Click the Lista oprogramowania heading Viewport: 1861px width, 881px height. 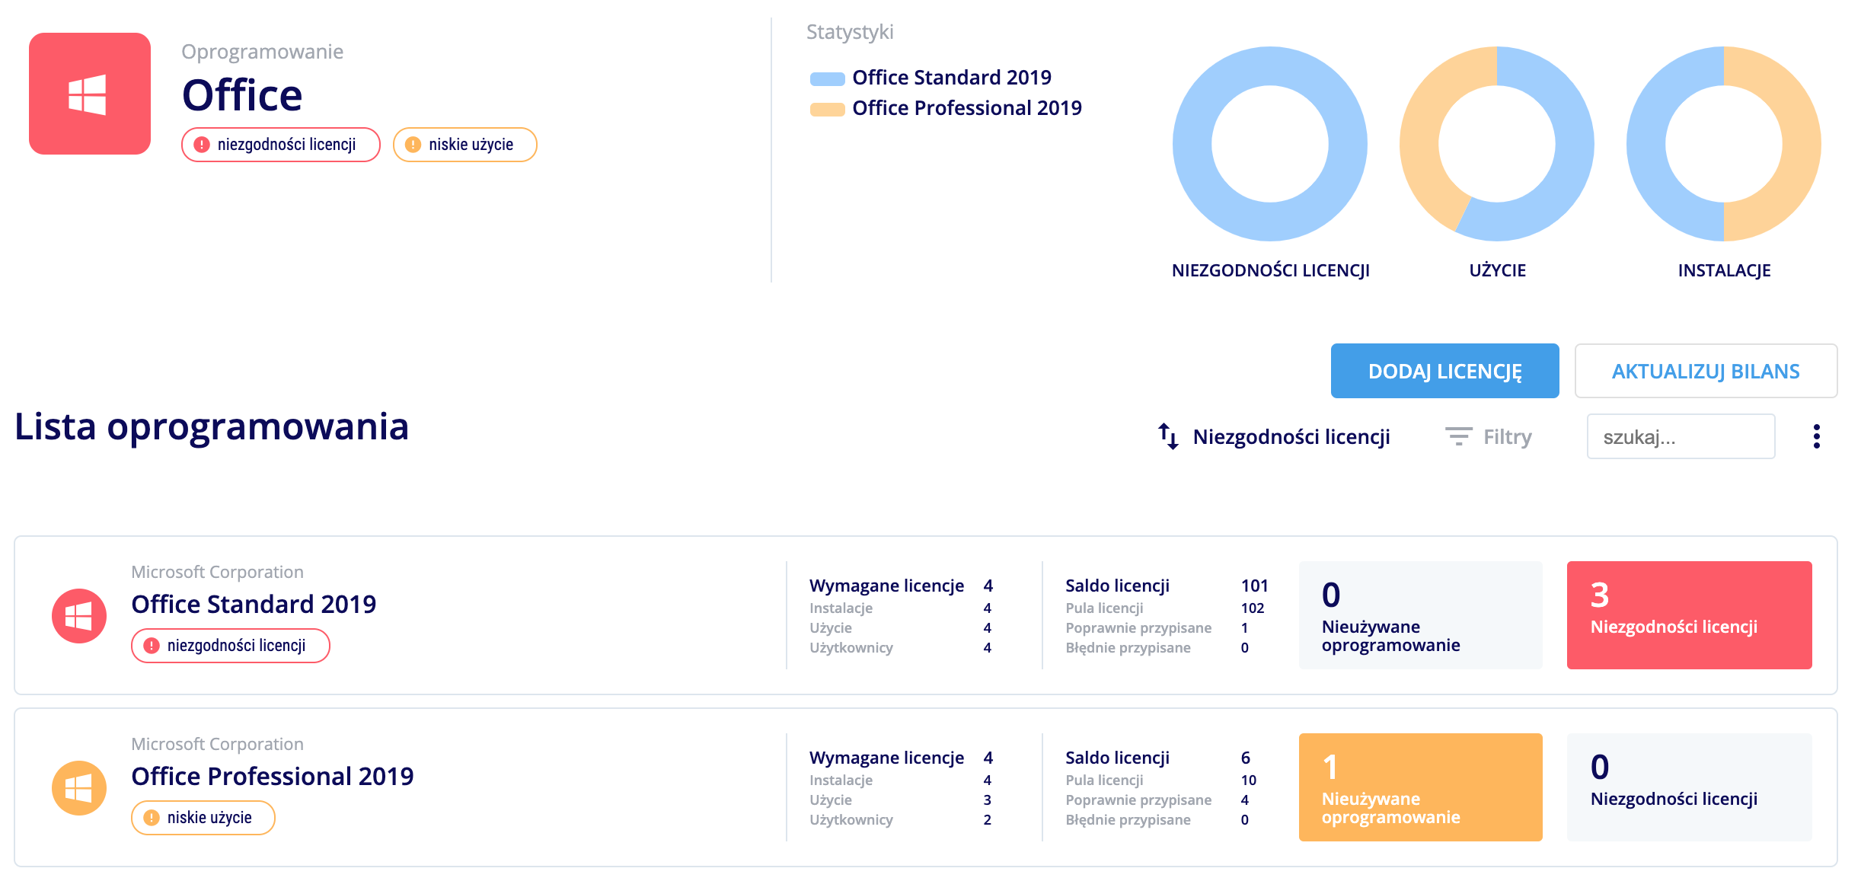click(x=212, y=426)
